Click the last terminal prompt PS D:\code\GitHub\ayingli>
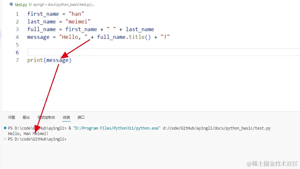Screen dimensions: 300x169 tap(37, 139)
